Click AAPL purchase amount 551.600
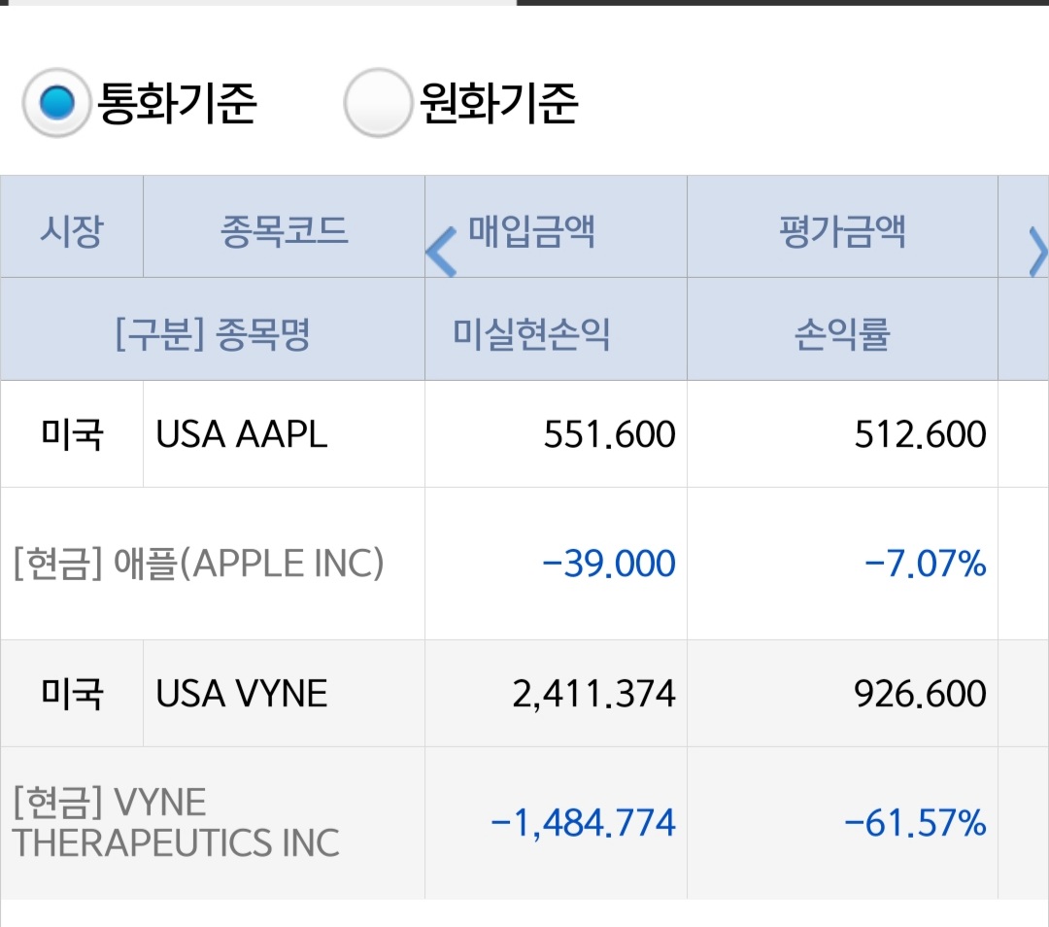The height and width of the screenshot is (927, 1049). coord(609,434)
